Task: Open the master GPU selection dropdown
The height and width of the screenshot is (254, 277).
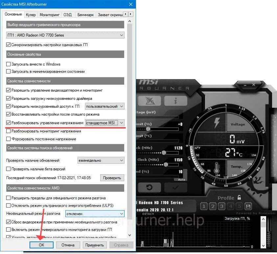Action: (65, 35)
